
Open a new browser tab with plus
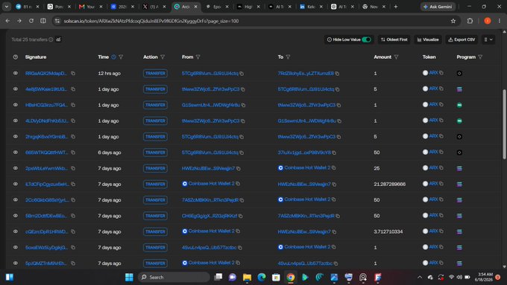(x=395, y=7)
